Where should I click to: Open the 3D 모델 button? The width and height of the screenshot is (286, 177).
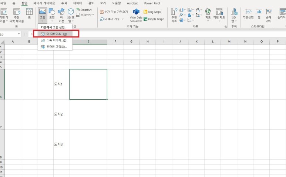pyautogui.click(x=71, y=15)
